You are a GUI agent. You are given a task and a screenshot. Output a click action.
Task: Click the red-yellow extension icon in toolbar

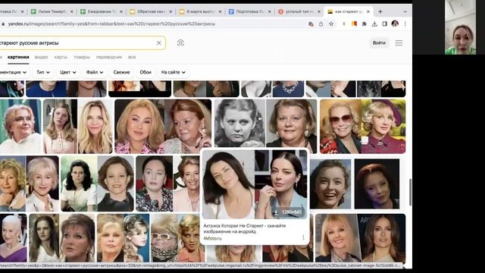(354, 24)
